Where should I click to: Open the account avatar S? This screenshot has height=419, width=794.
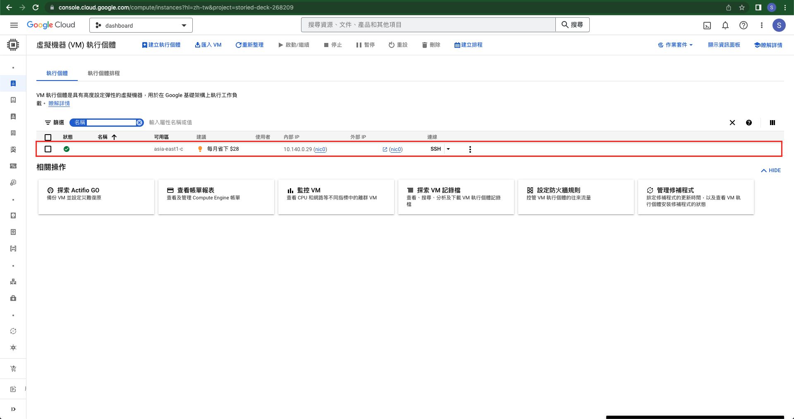point(779,25)
